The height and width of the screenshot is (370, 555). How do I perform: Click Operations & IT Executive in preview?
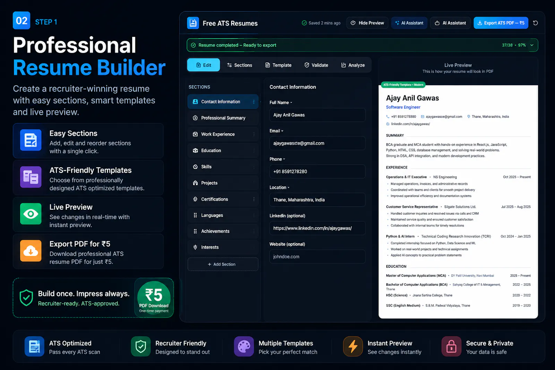406,177
